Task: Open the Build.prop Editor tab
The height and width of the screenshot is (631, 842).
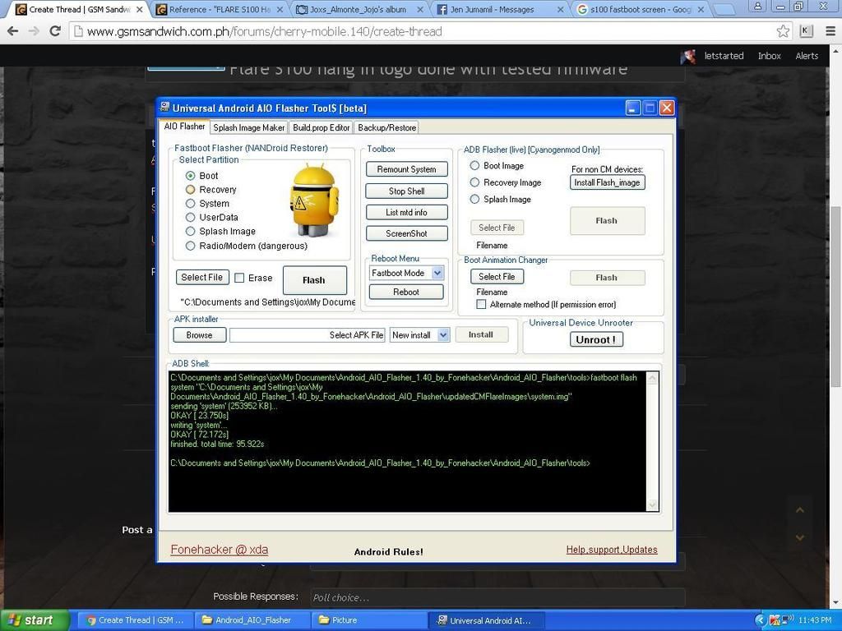Action: click(322, 127)
